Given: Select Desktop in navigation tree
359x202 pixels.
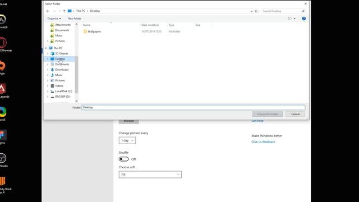Looking at the screenshot, I should click(x=60, y=59).
